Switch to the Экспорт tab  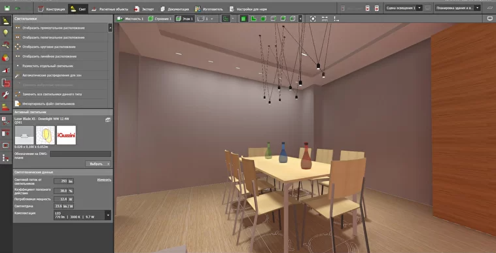(x=144, y=9)
